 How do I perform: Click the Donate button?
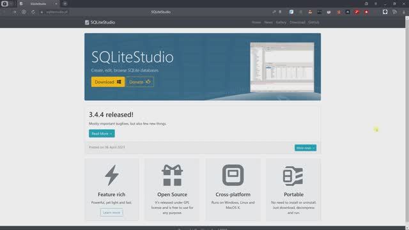point(140,82)
